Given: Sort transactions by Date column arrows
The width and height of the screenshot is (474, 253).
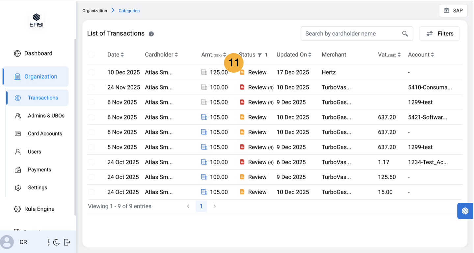Looking at the screenshot, I should pos(122,55).
